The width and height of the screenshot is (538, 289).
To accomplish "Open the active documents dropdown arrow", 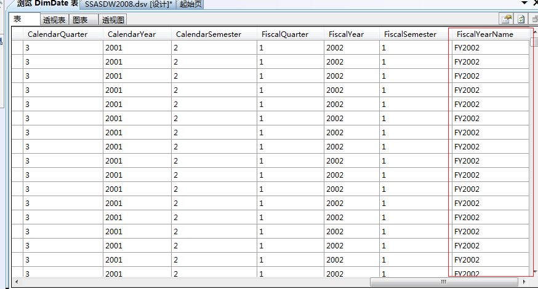I will [524, 2].
